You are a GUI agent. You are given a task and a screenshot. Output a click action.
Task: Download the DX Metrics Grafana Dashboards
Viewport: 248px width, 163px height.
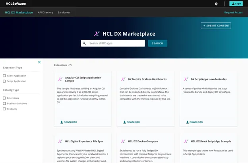tap(131, 122)
